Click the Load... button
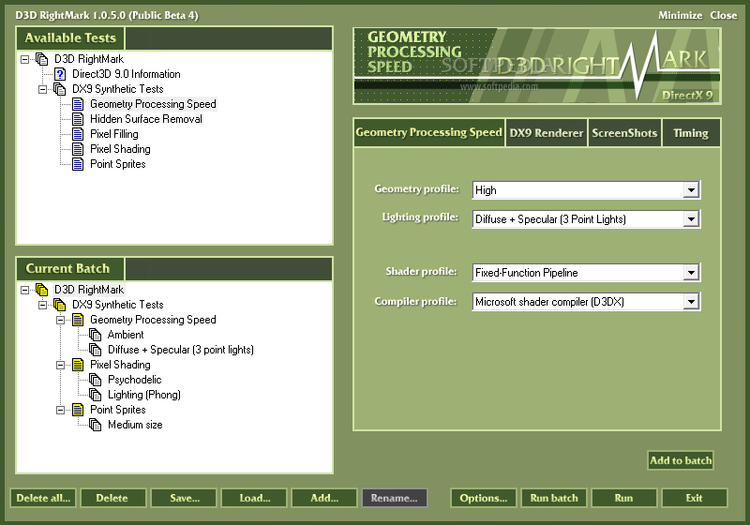This screenshot has height=525, width=750. [x=254, y=498]
